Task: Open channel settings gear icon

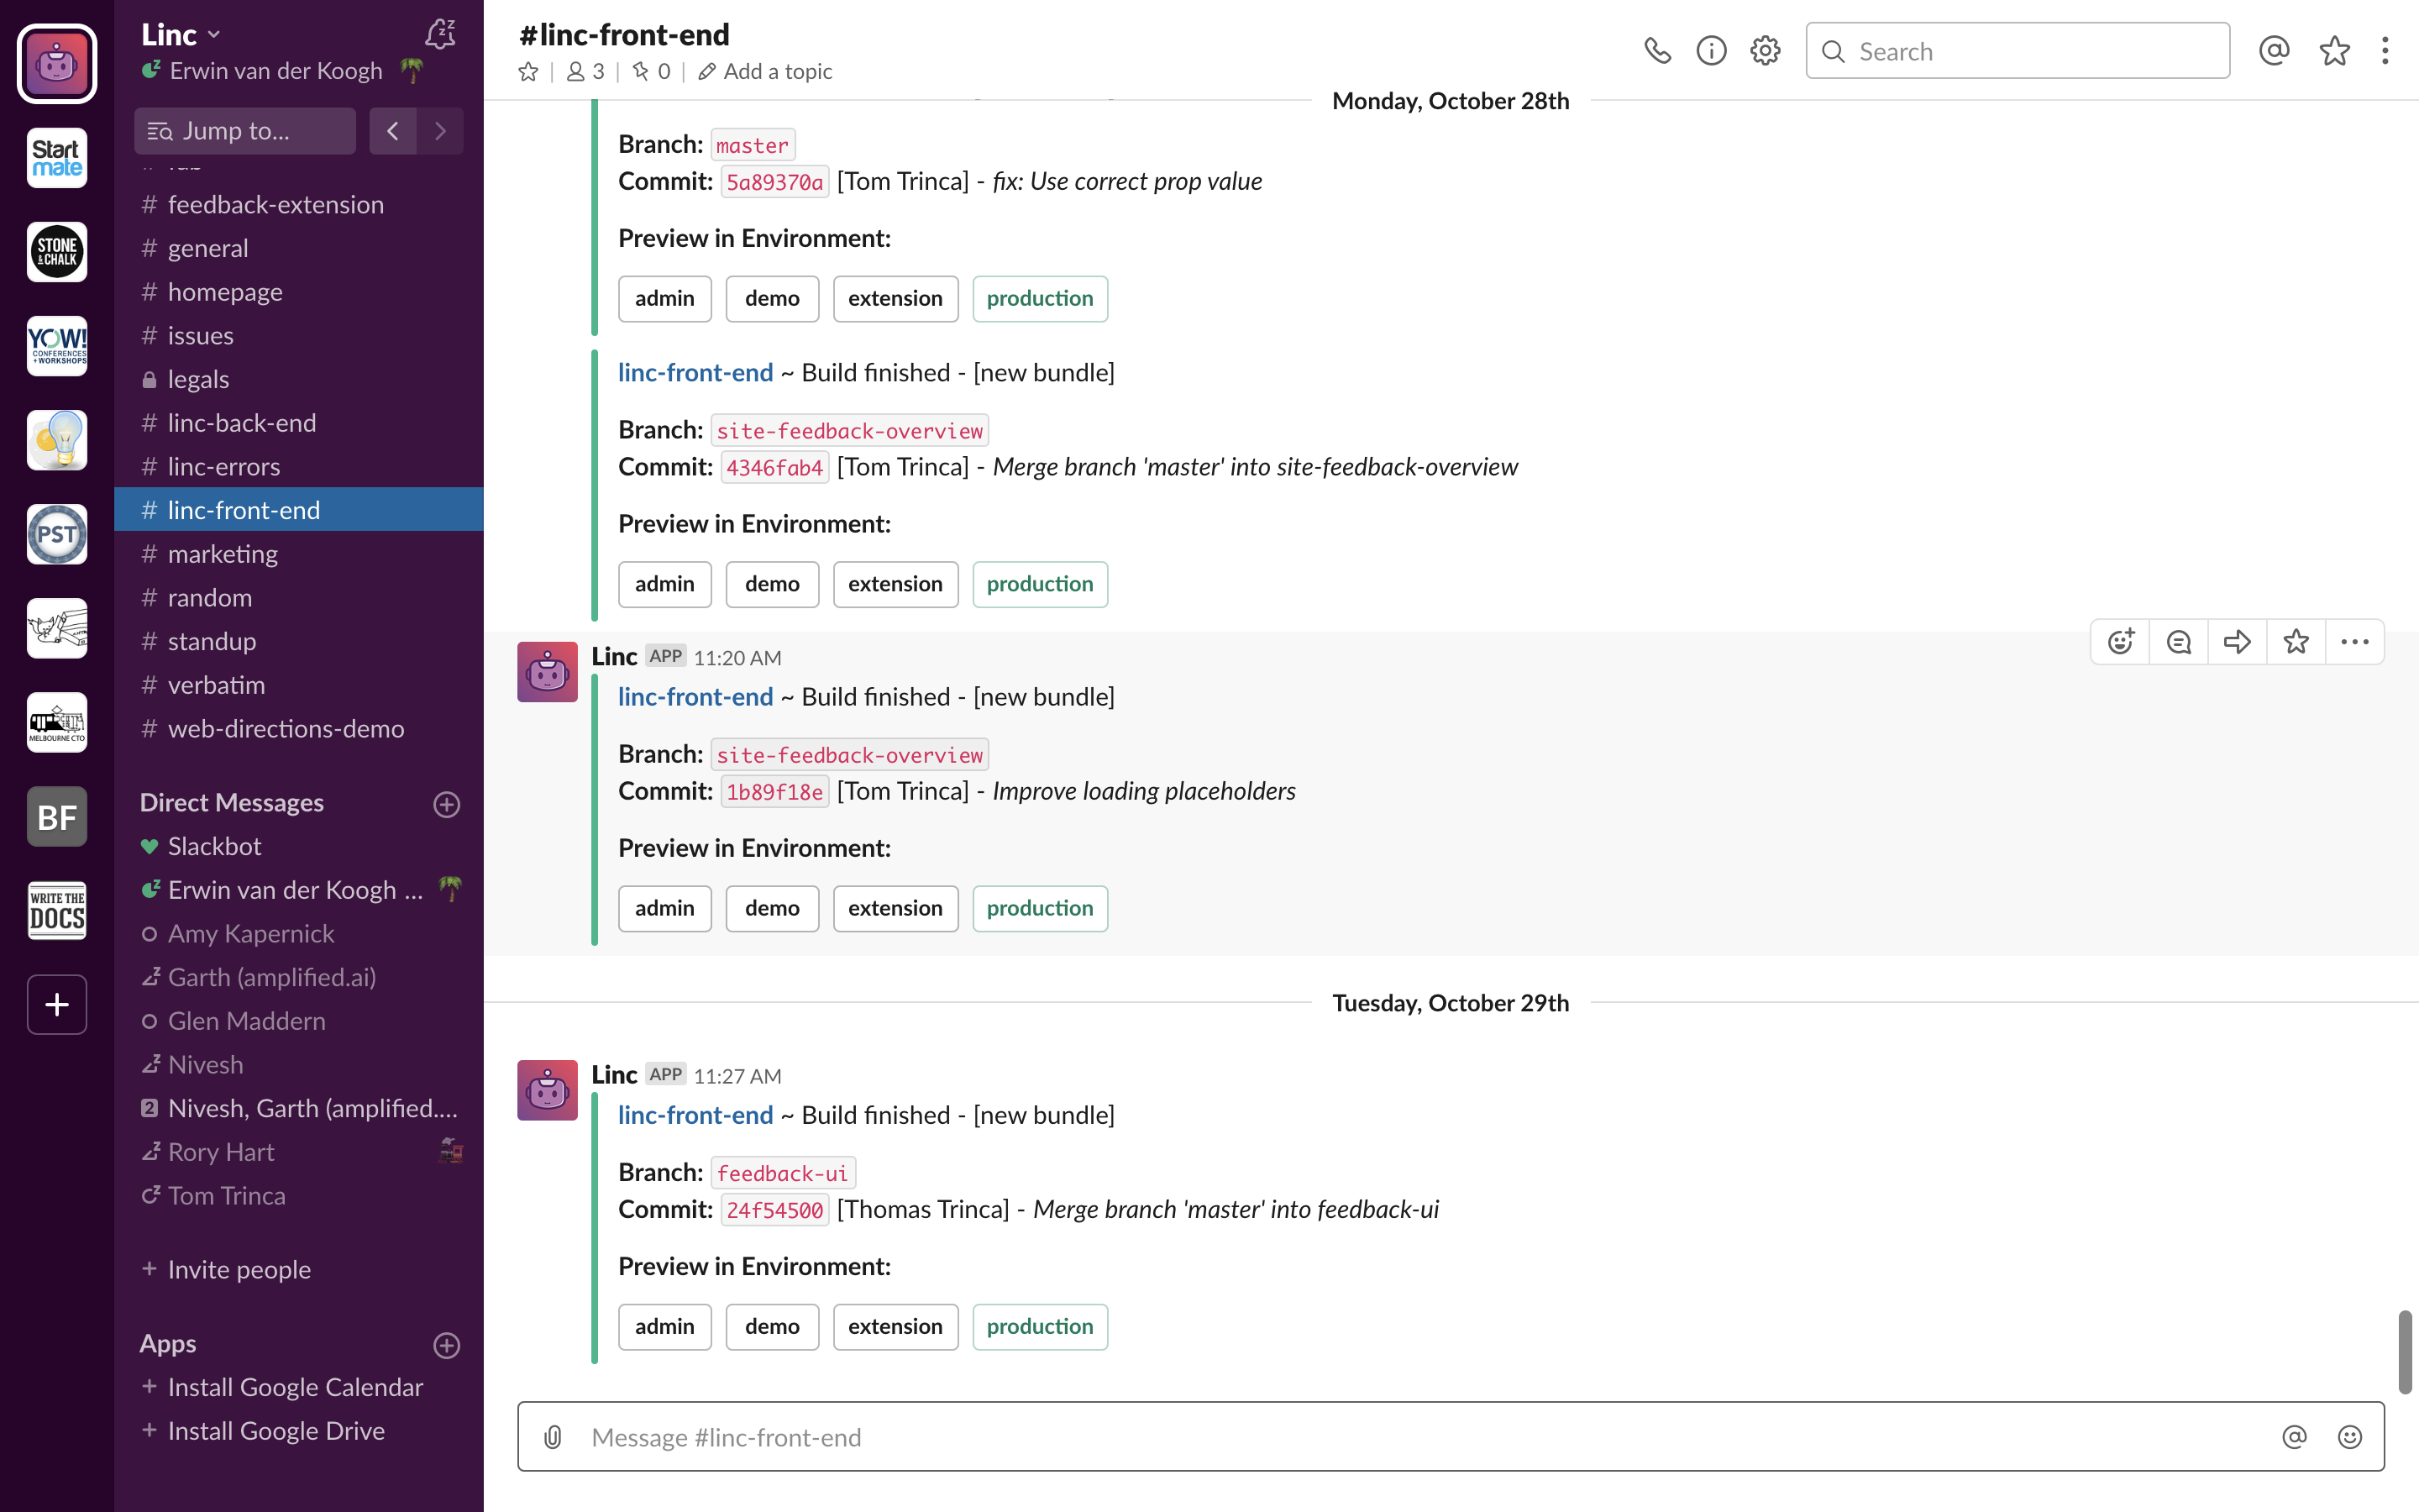Action: 1766,51
